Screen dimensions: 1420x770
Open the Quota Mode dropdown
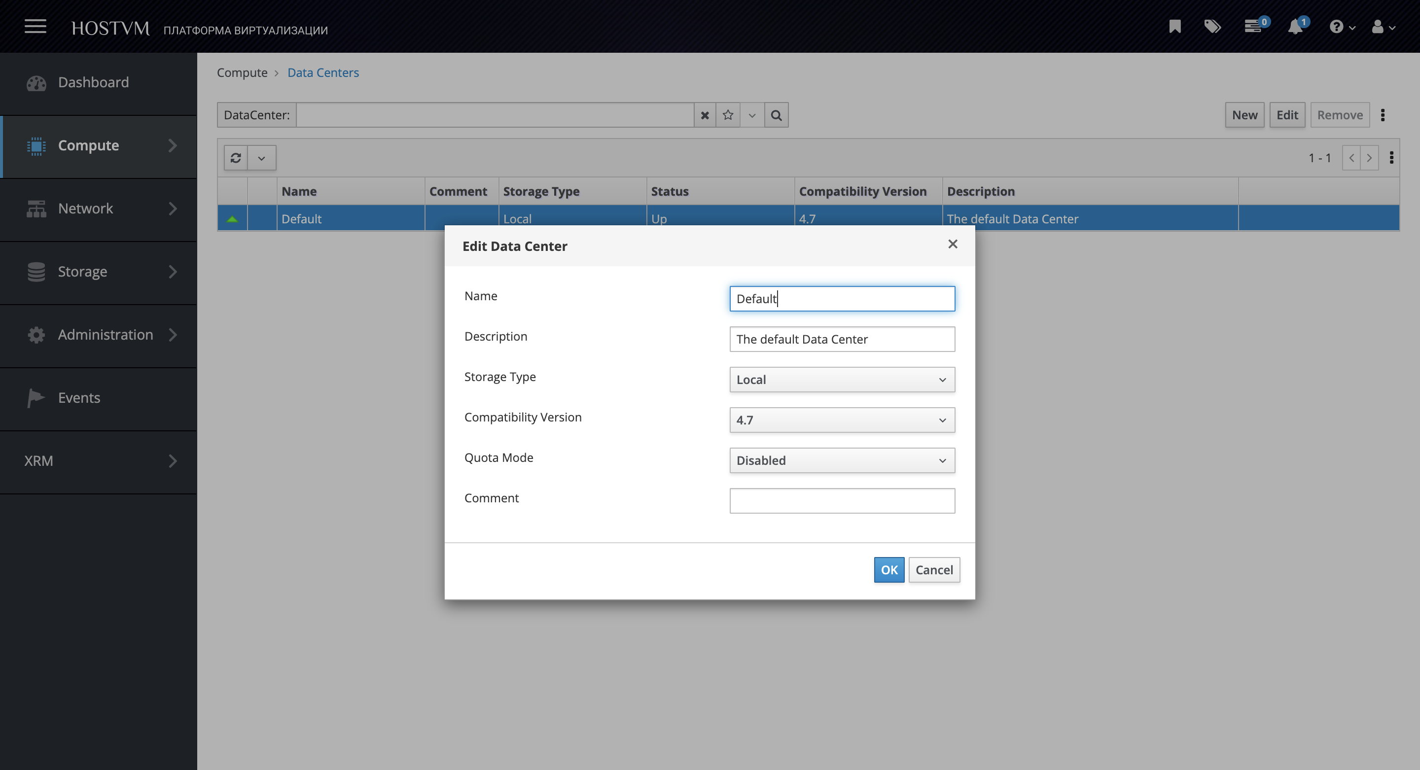click(842, 460)
